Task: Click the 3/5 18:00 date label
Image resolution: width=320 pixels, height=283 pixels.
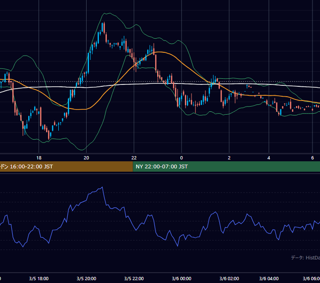Action: click(39, 278)
